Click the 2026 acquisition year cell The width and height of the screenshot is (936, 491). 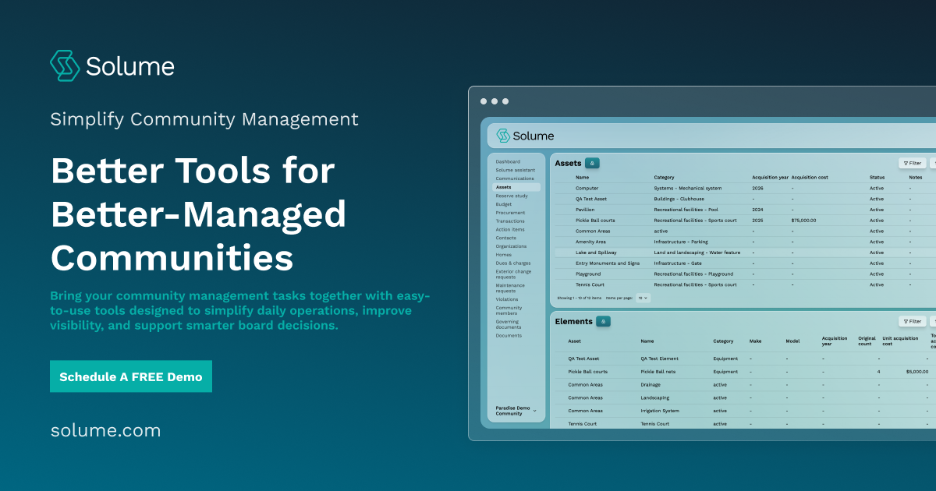[757, 188]
